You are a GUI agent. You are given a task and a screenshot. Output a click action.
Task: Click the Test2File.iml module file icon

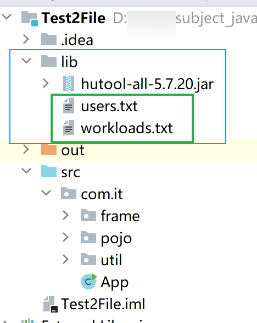51,304
